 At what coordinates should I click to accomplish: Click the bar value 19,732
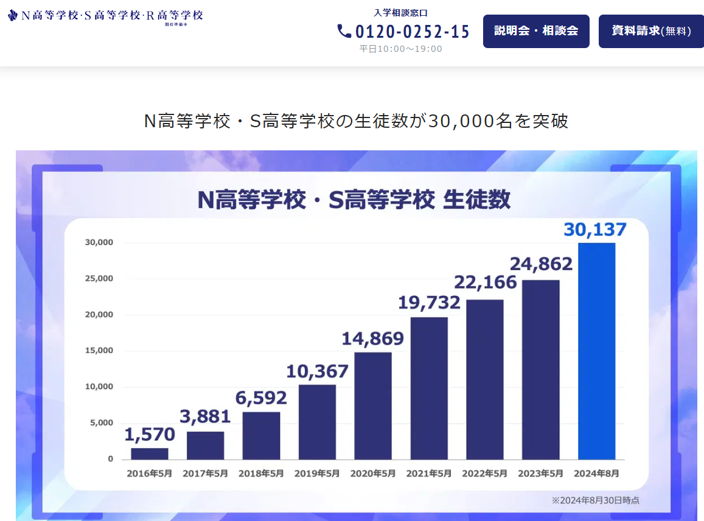coord(429,302)
